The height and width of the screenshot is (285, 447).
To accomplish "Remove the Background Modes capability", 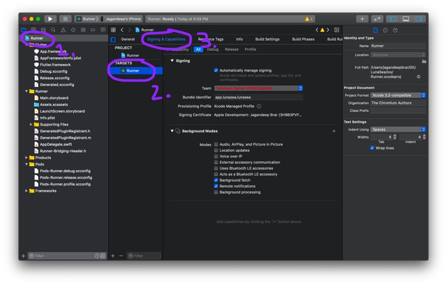I will point(334,131).
